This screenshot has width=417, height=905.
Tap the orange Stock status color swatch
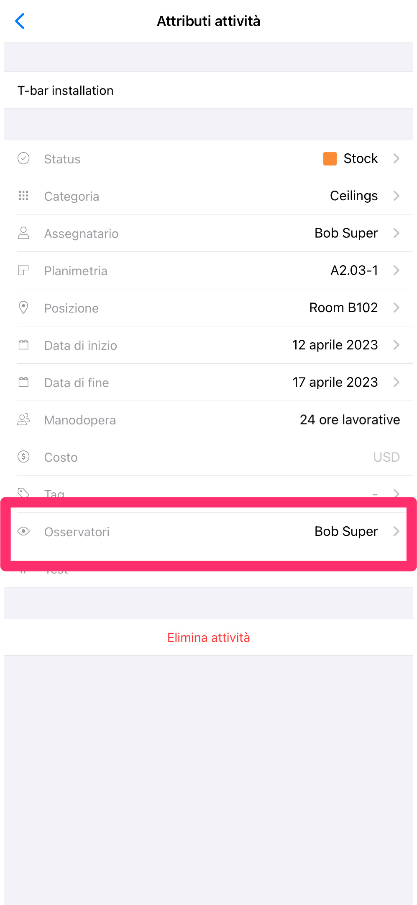[330, 159]
